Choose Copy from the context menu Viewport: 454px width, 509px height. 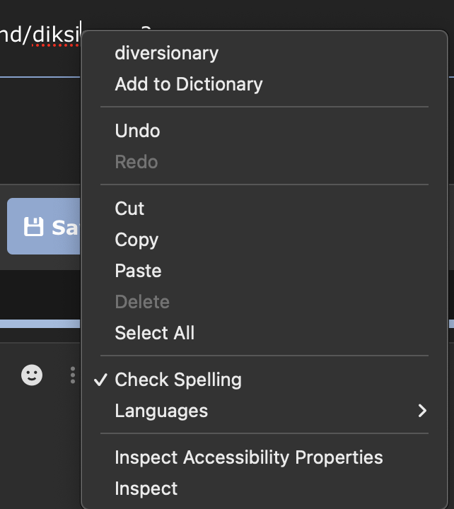tap(136, 240)
